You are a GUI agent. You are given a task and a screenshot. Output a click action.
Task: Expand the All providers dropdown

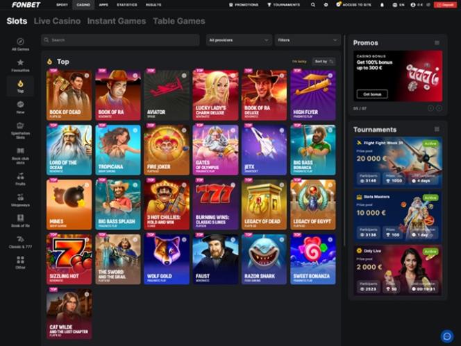coord(239,40)
